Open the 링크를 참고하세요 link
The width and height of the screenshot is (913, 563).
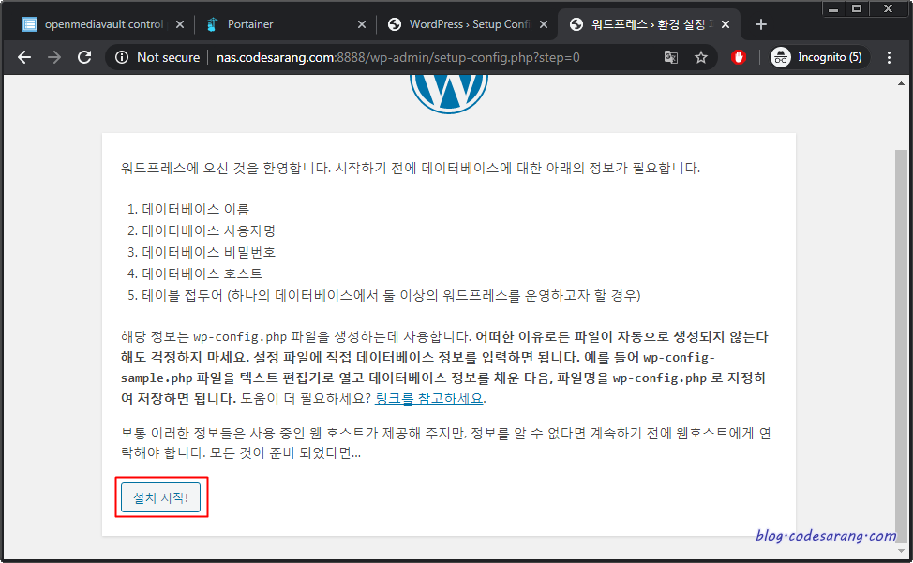(429, 398)
